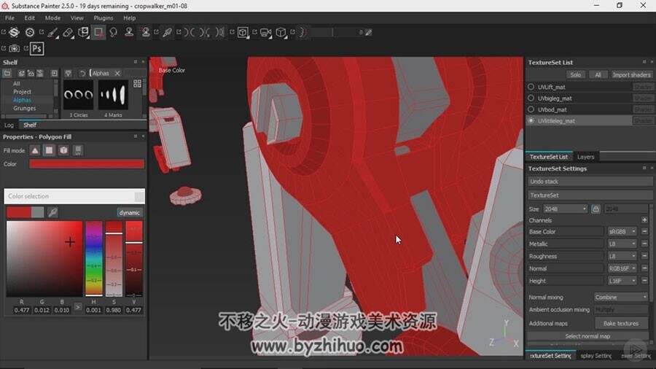Select the 4 Marks alpha thumbnail
The image size is (656, 369).
pos(113,96)
